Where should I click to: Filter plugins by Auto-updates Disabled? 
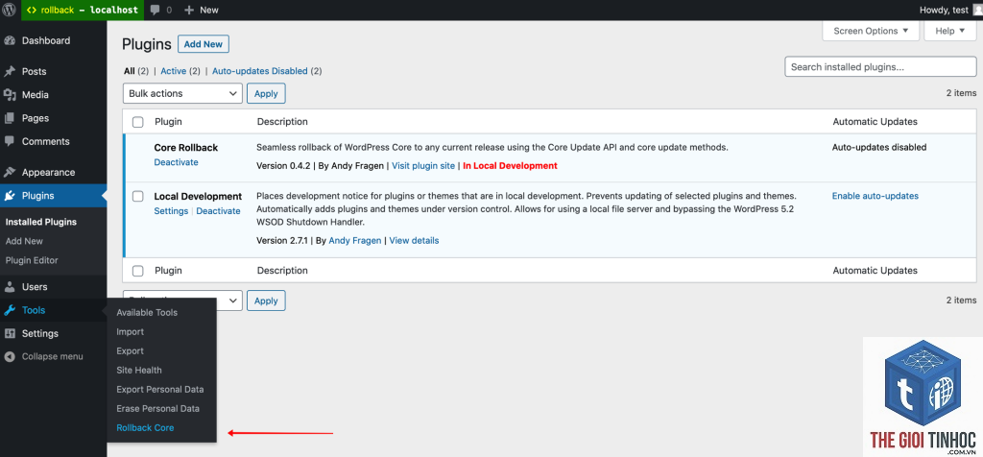[259, 71]
